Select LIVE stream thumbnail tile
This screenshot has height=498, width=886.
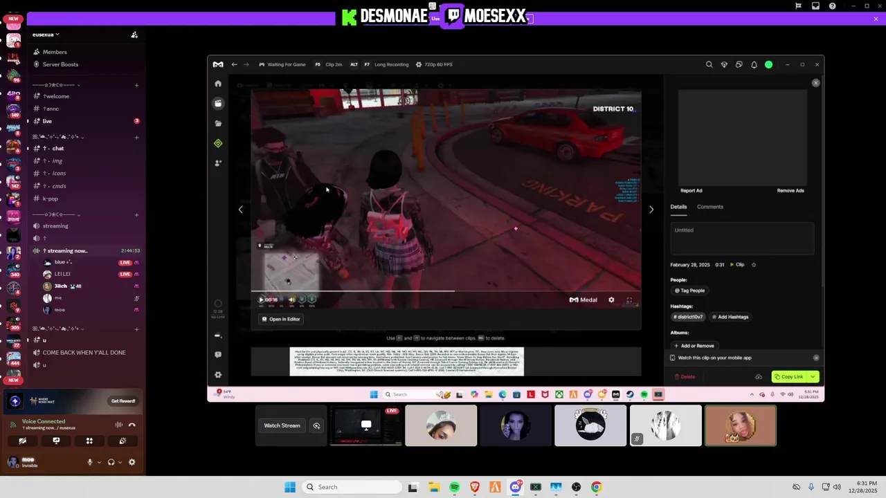366,425
